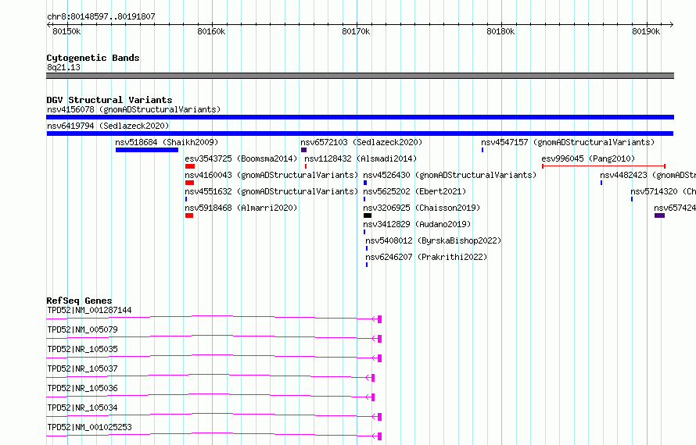This screenshot has height=445, width=696.
Task: Open TPD52|NM_001287144 transcript label
Action: [x=89, y=310]
